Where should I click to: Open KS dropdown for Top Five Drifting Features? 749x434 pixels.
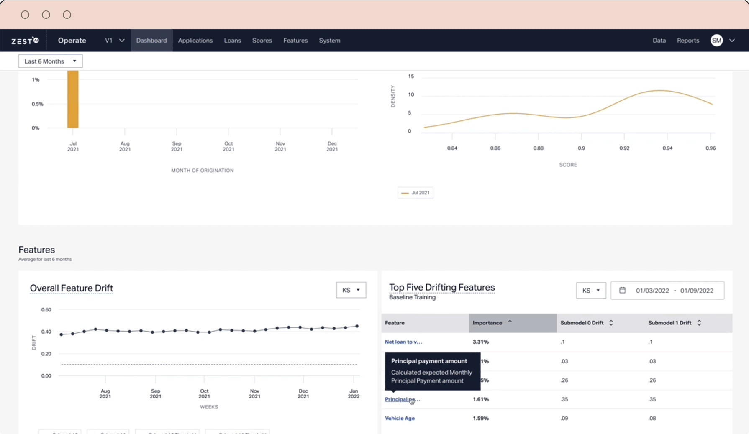tap(591, 290)
